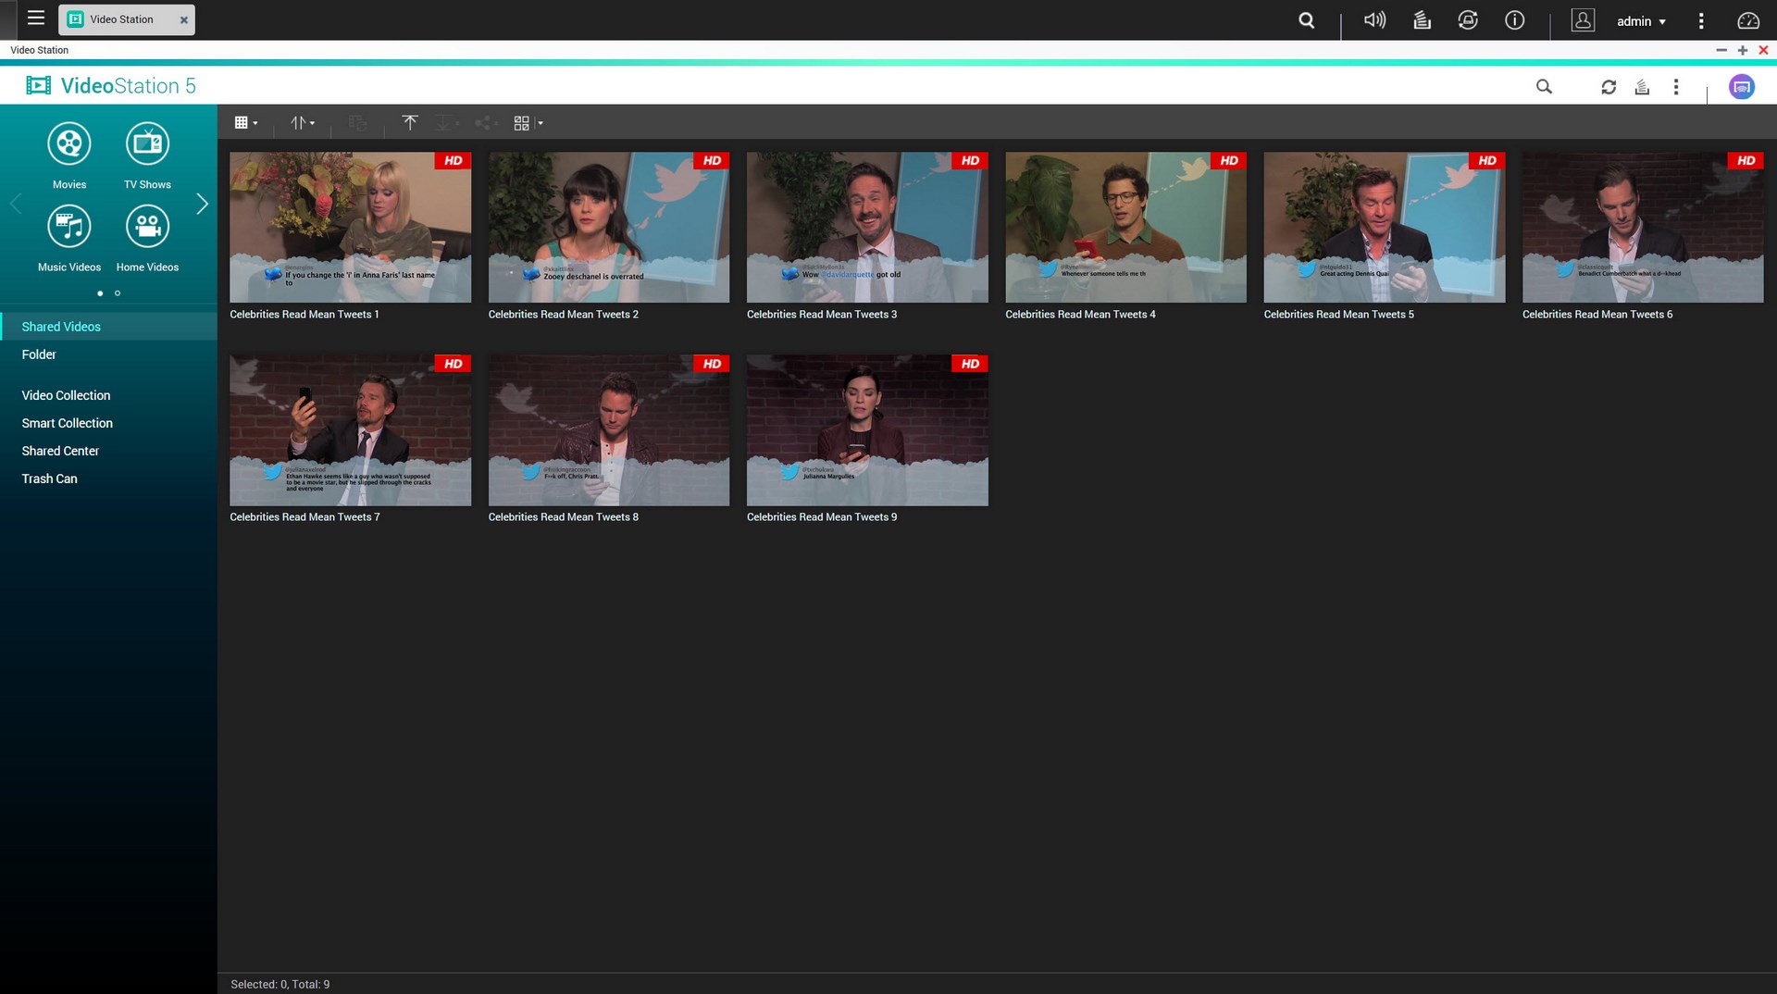Open the TV Shows category
Image resolution: width=1777 pixels, height=994 pixels.
(x=147, y=155)
